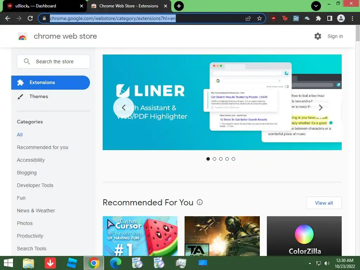
Task: Open the uBlock Origin extension in the toolbar
Action: point(274,18)
